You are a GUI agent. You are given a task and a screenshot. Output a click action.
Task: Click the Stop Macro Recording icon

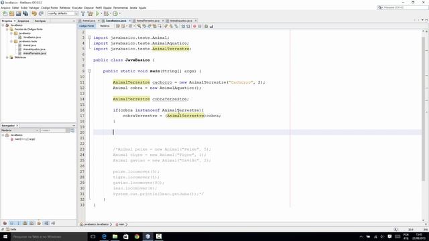[x=200, y=26]
